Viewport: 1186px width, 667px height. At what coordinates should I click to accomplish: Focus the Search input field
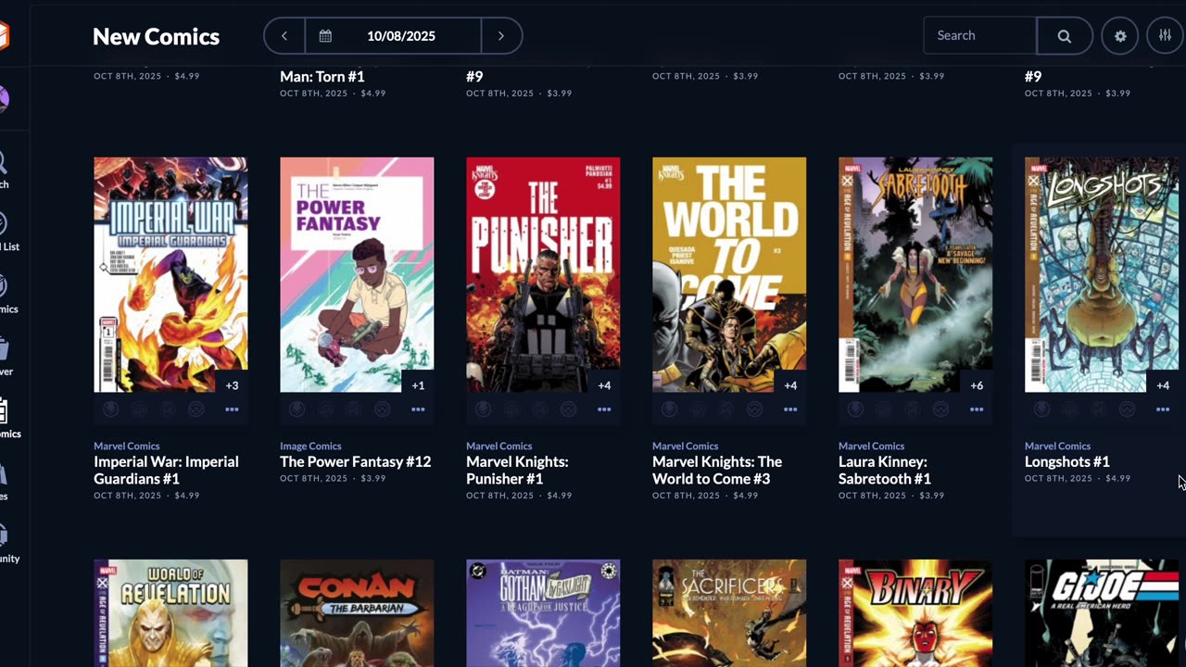click(x=980, y=35)
